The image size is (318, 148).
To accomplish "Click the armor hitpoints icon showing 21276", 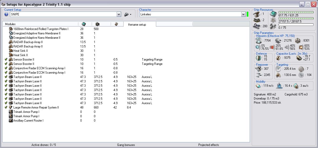I will coord(278,41).
